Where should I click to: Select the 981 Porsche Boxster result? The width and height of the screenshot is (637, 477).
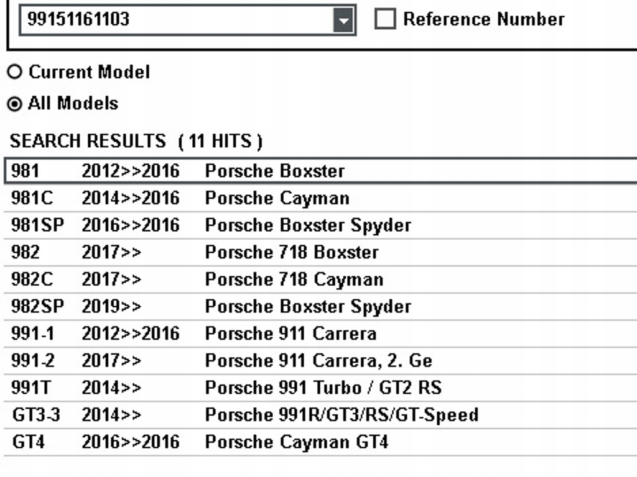[274, 171]
